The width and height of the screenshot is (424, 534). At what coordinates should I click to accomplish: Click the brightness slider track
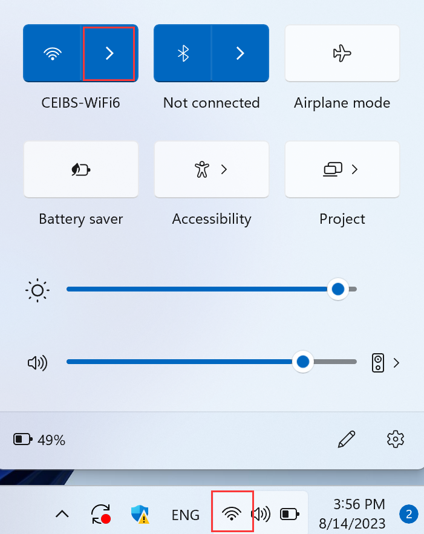tap(212, 289)
